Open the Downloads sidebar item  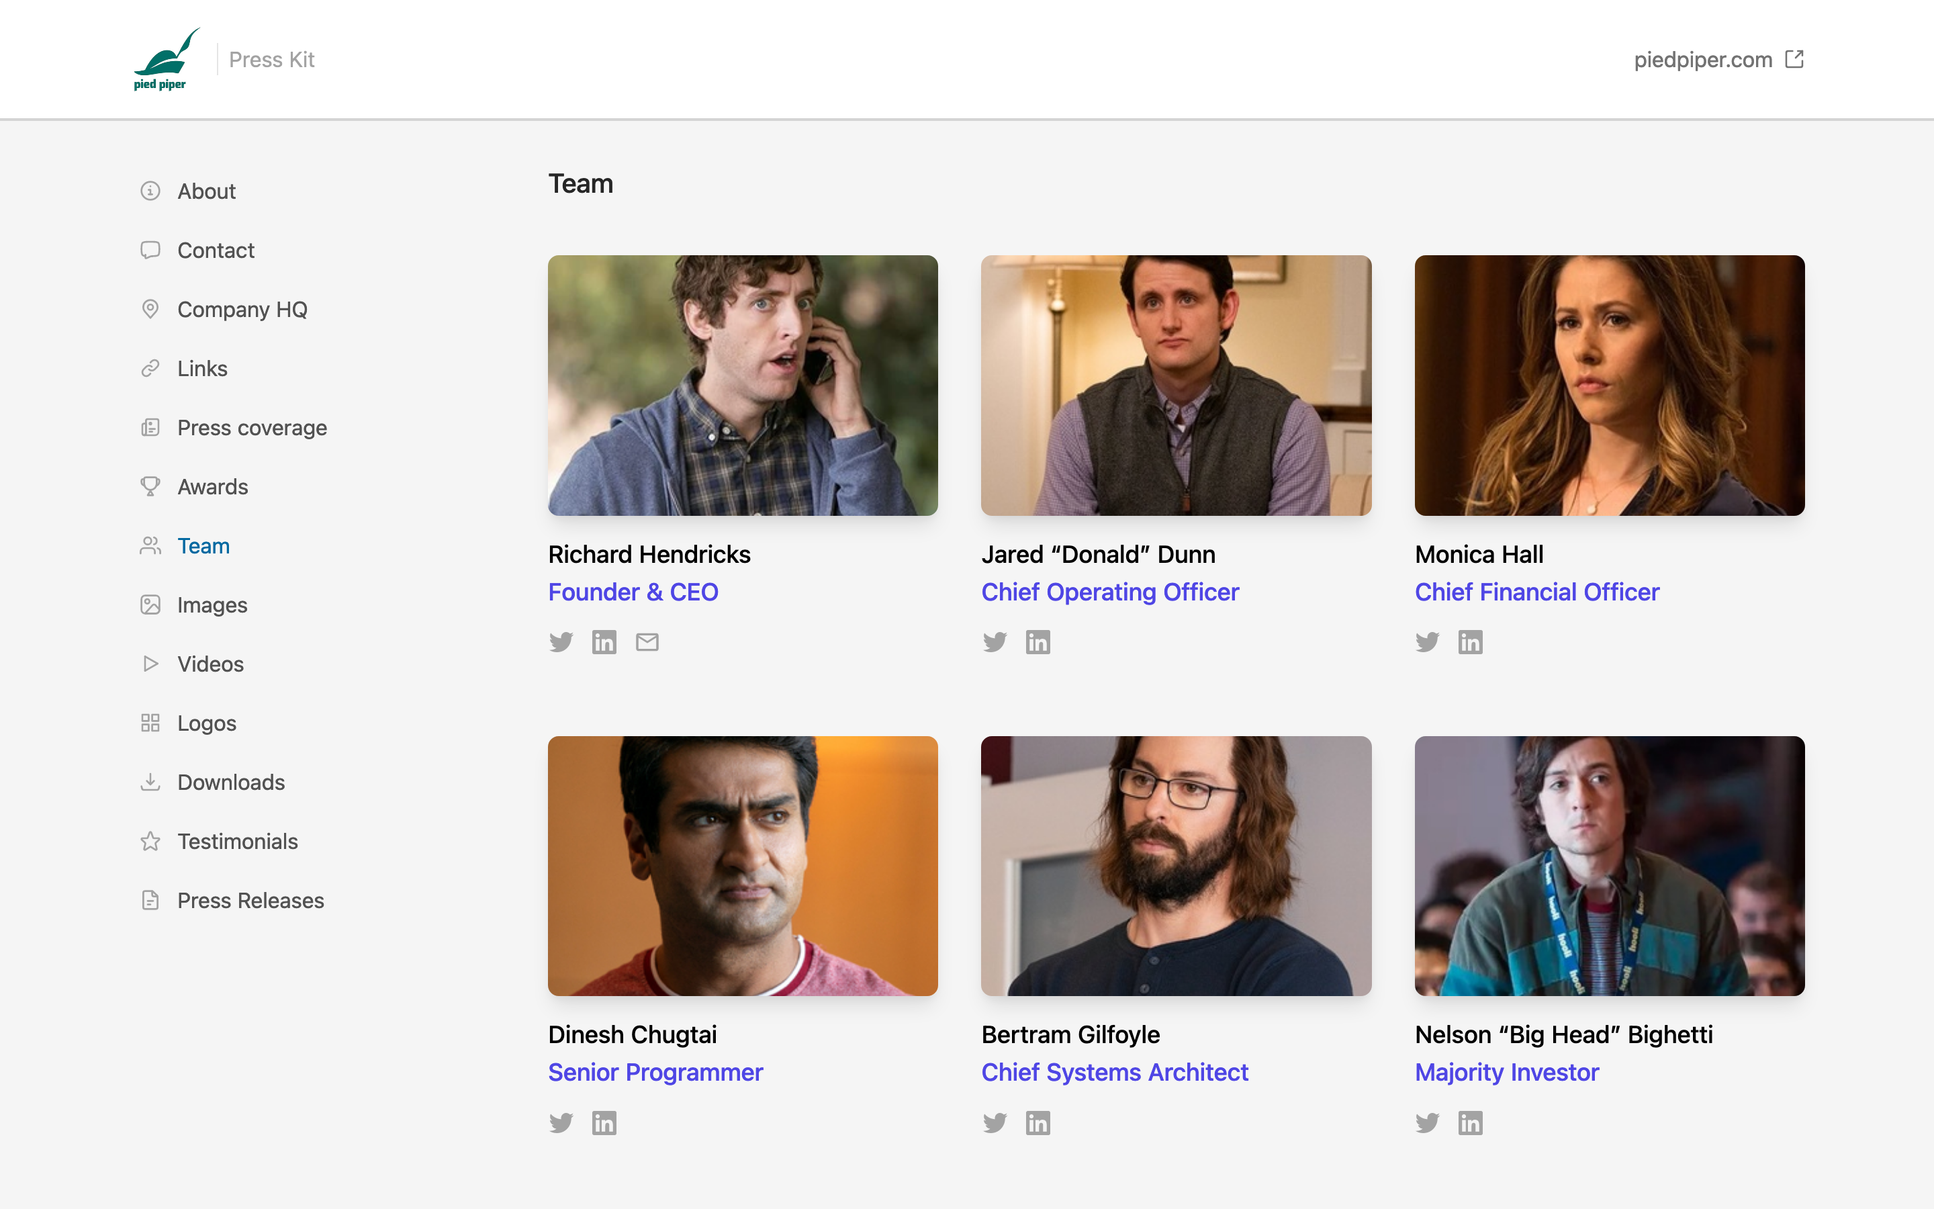[x=231, y=782]
